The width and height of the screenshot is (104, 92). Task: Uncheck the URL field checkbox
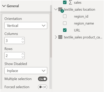point(65,30)
